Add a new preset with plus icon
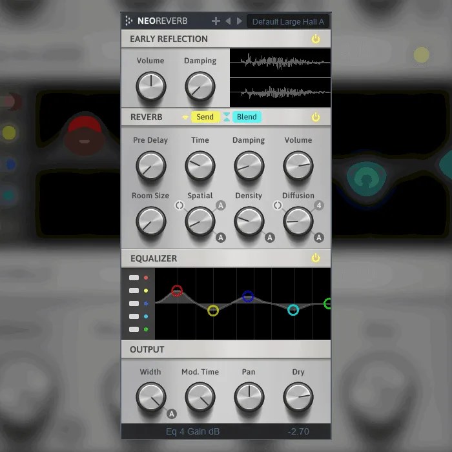Image resolution: width=452 pixels, height=452 pixels. click(x=216, y=21)
